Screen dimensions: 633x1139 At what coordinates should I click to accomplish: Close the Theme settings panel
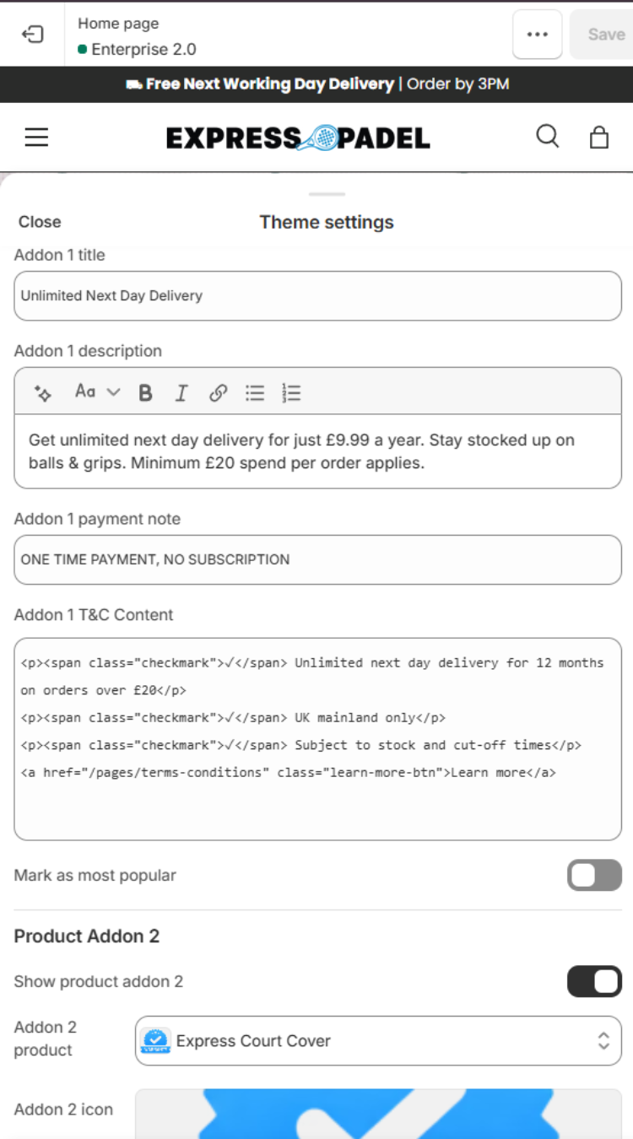click(40, 222)
